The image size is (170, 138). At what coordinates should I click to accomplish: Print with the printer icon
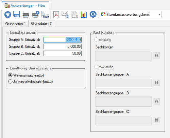[26, 14]
